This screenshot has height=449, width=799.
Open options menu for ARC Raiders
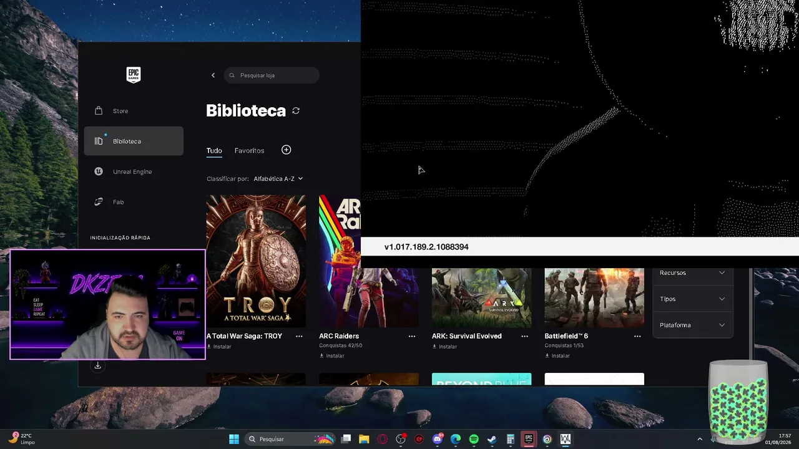pyautogui.click(x=412, y=336)
